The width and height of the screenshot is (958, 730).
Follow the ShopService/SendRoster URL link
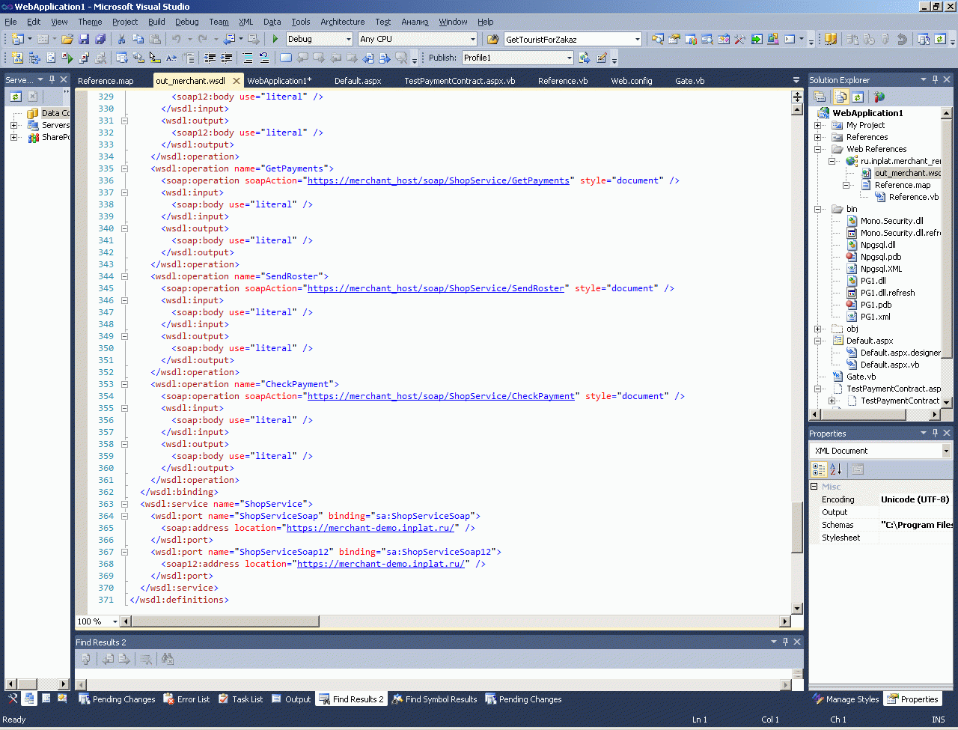pos(436,288)
